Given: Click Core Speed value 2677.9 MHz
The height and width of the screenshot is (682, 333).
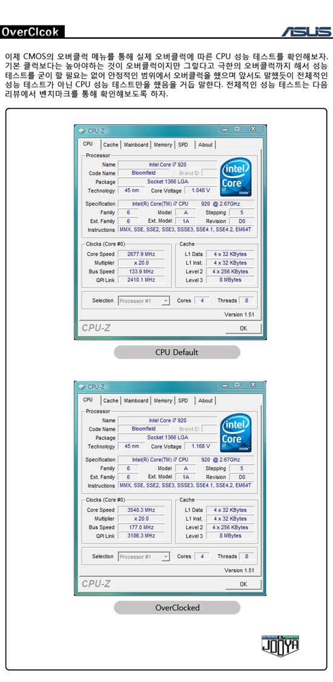Looking at the screenshot, I should pos(141,254).
